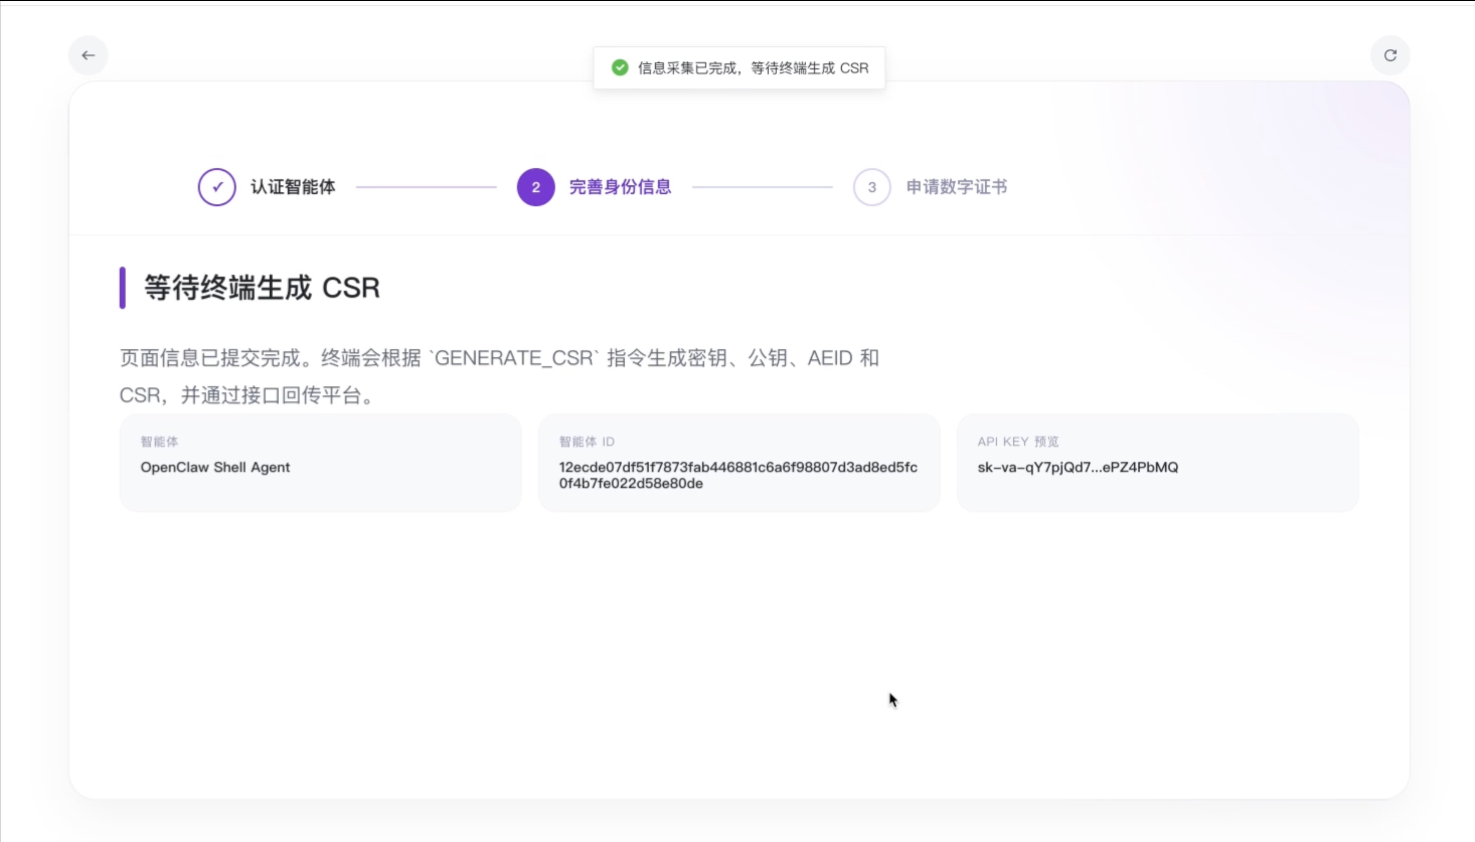1475x842 pixels.
Task: Click the toast message 信息采集已完成
Action: point(753,68)
